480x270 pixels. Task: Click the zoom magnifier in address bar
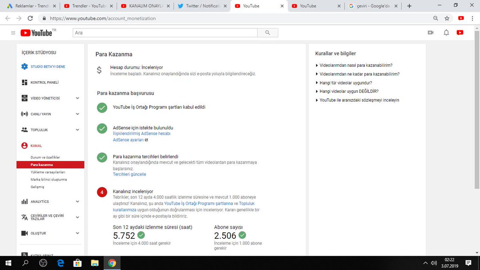pos(436,18)
